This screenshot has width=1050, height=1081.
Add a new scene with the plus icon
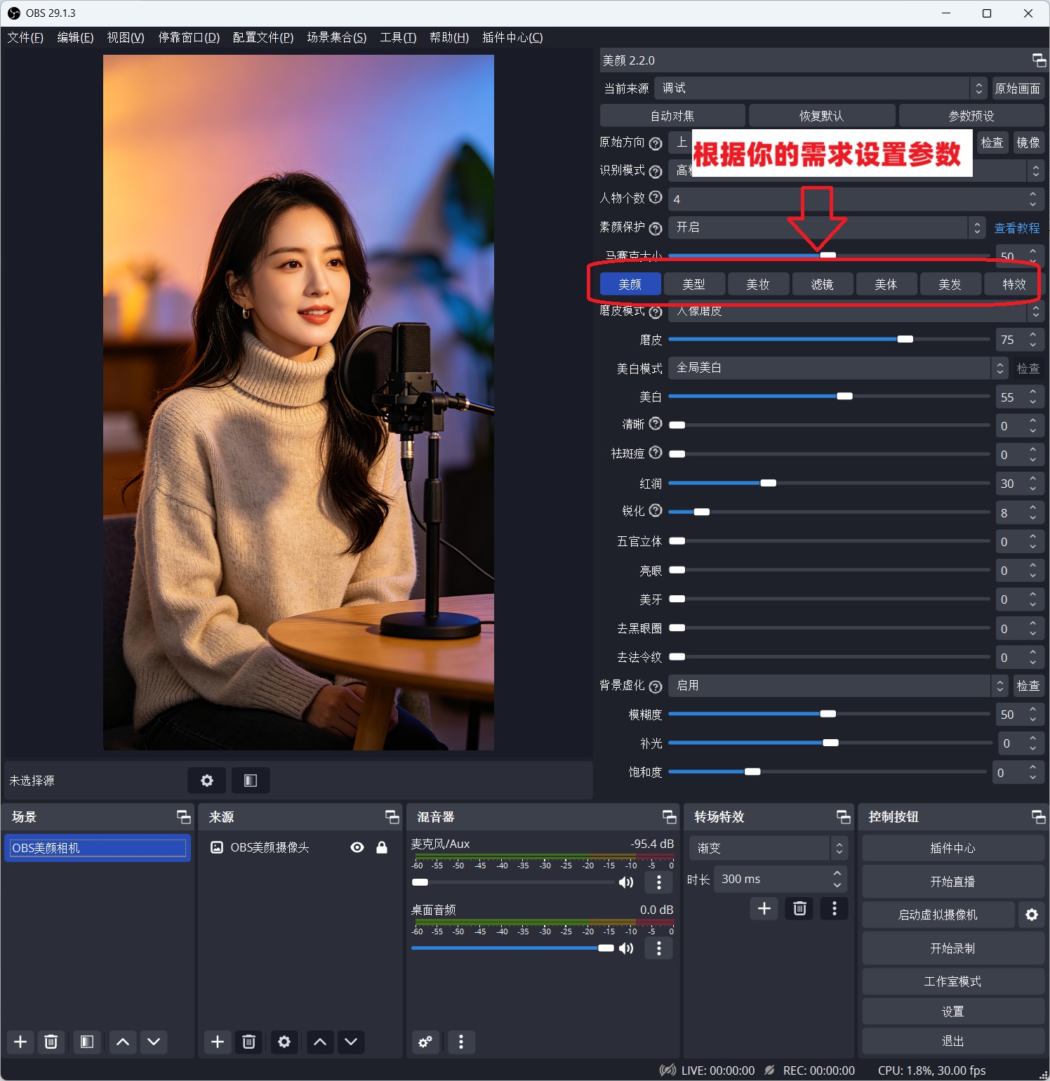click(20, 1042)
